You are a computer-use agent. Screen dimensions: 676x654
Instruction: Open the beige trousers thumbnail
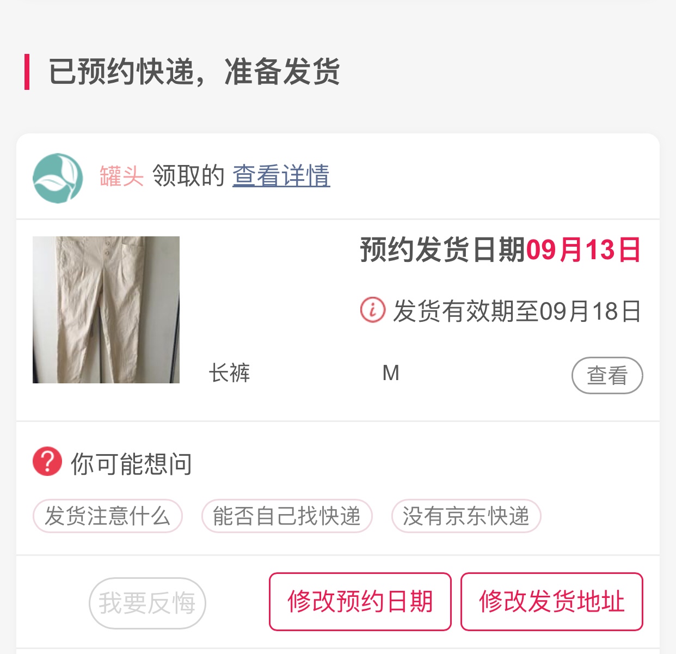click(106, 310)
